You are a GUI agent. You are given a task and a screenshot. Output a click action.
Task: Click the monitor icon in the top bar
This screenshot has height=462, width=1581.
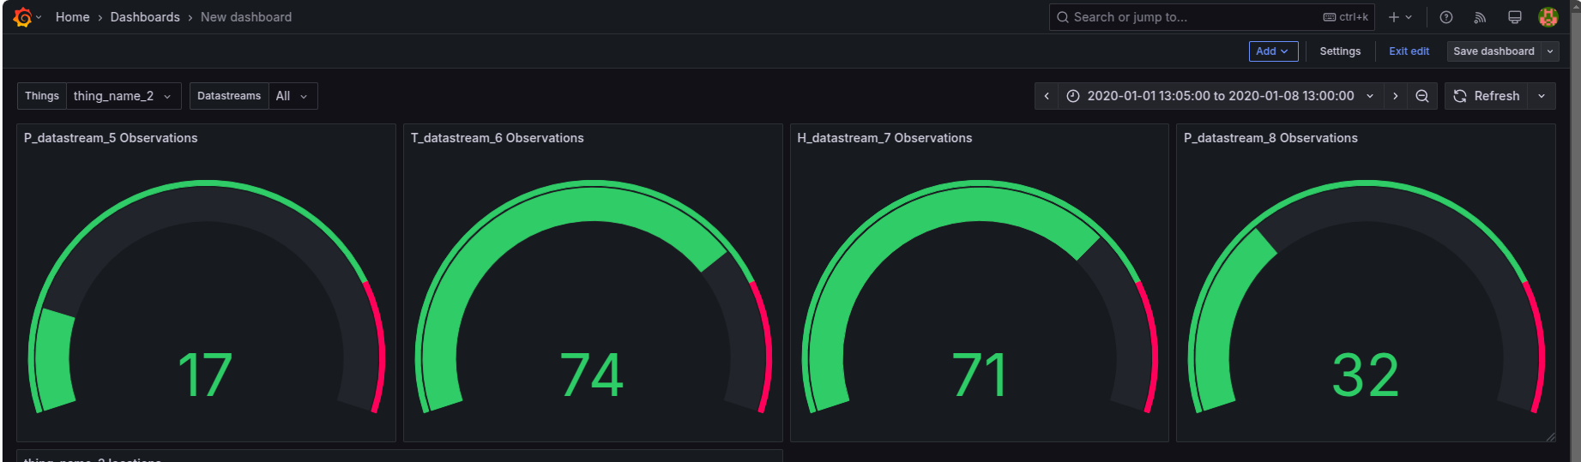point(1515,17)
